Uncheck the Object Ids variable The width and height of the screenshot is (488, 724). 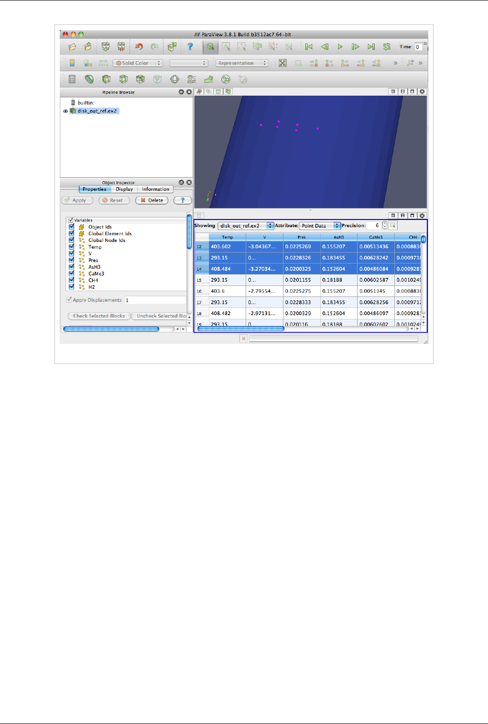(x=71, y=227)
